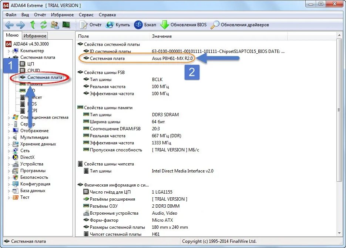Open the Избранное menu in the menu bar
The height and width of the screenshot is (248, 346).
click(63, 15)
